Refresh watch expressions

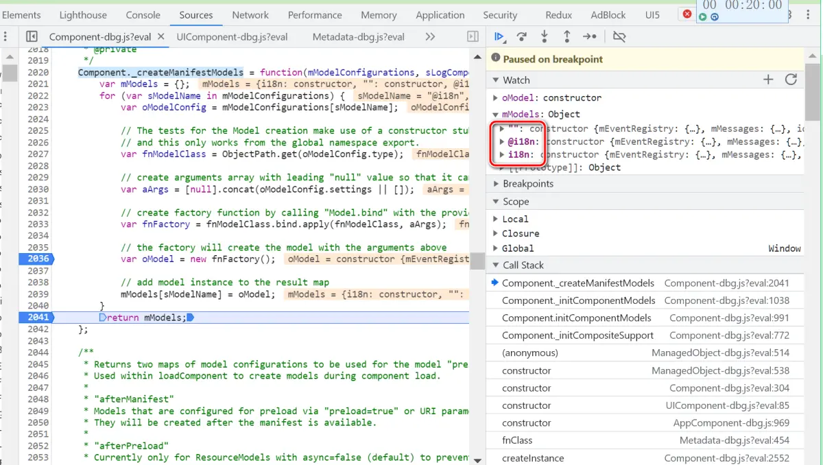[791, 80]
